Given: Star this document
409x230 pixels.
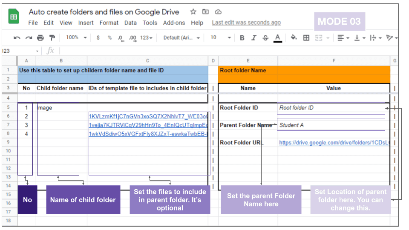Looking at the screenshot, I should click(x=193, y=12).
